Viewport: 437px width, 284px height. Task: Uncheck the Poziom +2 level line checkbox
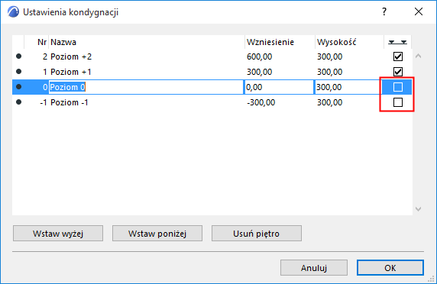pos(398,56)
